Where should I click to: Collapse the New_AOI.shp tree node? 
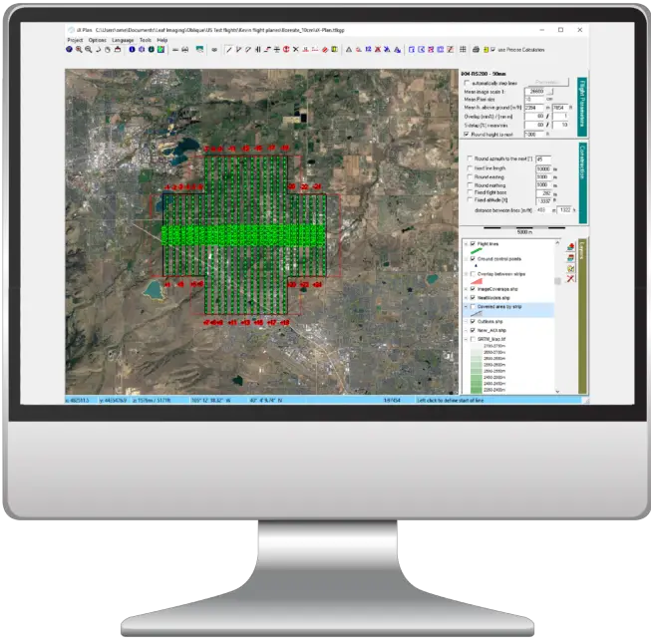pos(466,330)
